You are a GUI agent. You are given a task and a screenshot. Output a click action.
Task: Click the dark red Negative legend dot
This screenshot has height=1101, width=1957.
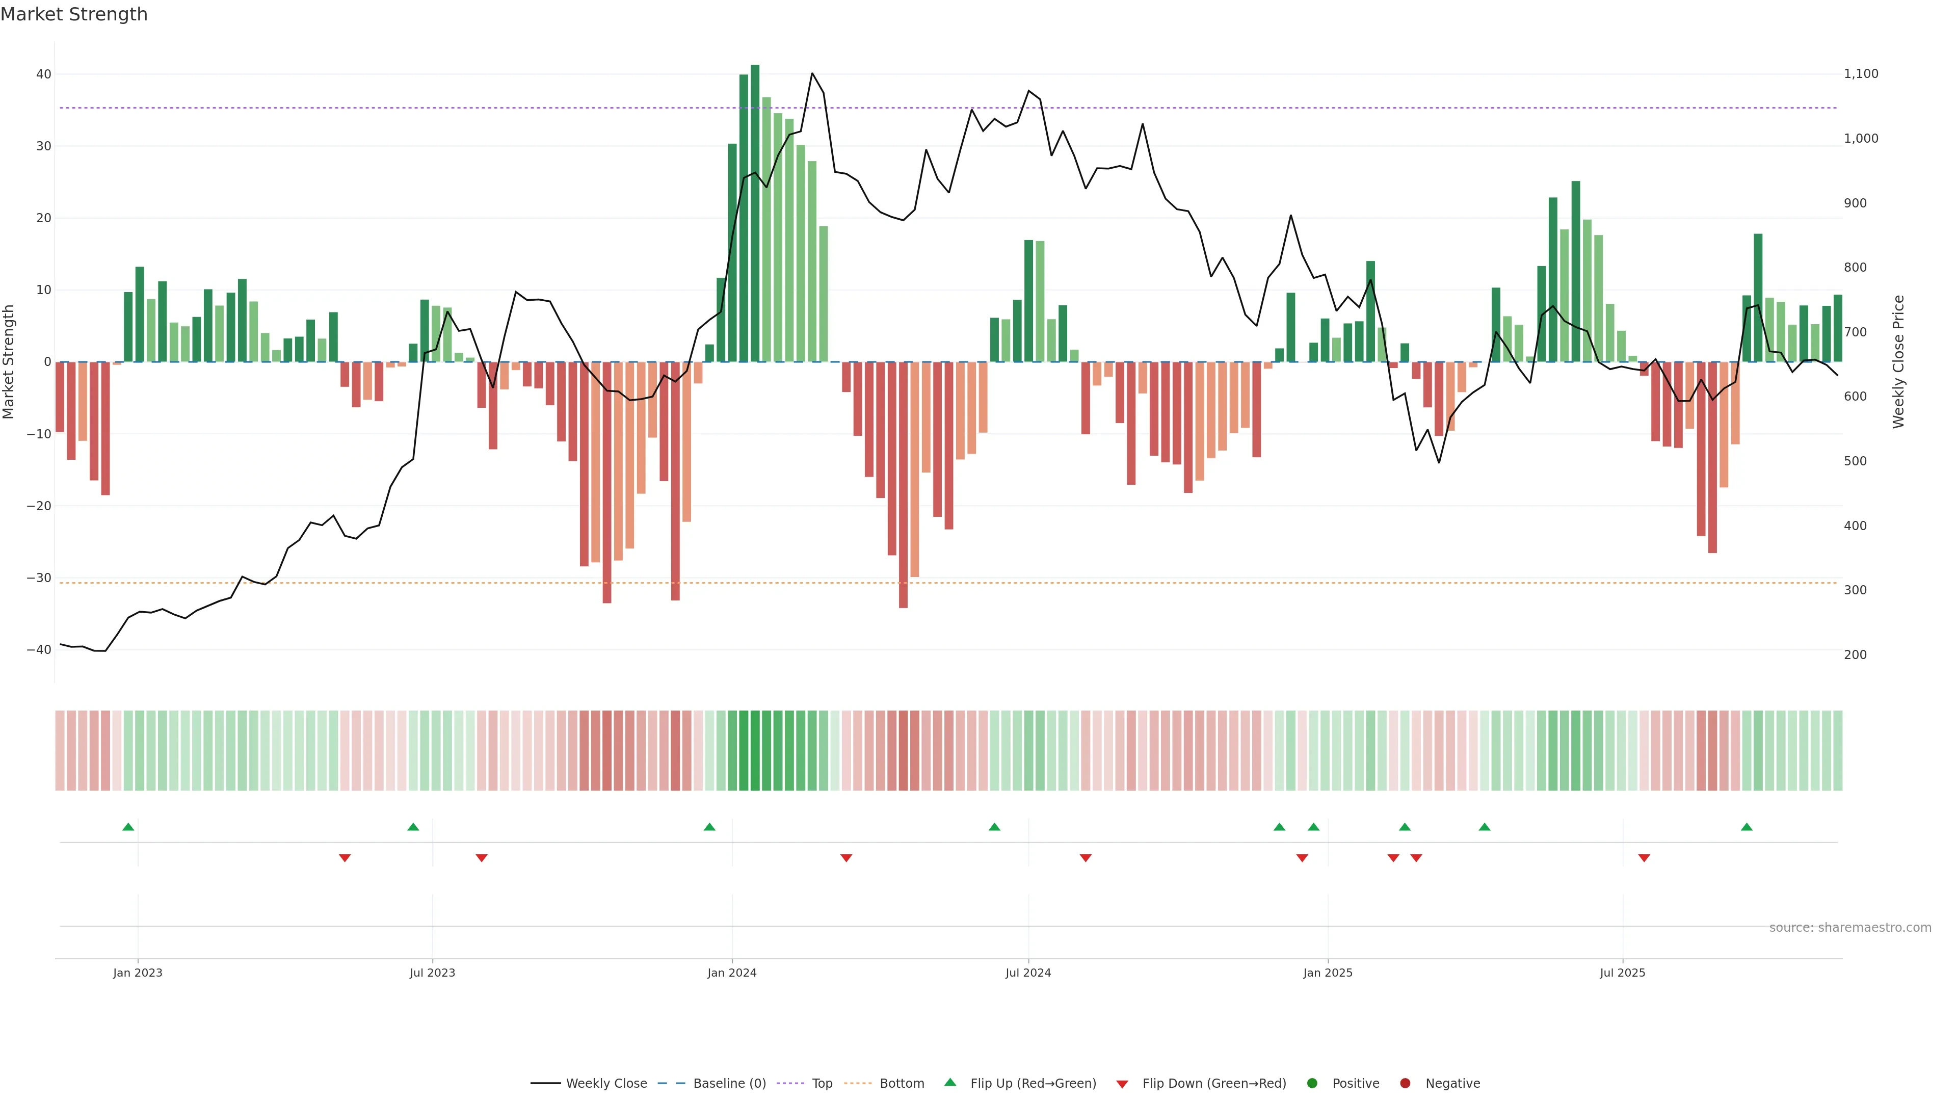coord(1405,1084)
